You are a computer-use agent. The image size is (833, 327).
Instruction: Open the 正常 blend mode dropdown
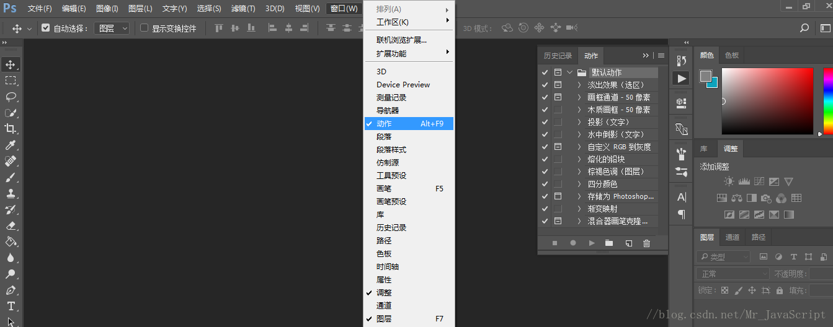point(733,274)
